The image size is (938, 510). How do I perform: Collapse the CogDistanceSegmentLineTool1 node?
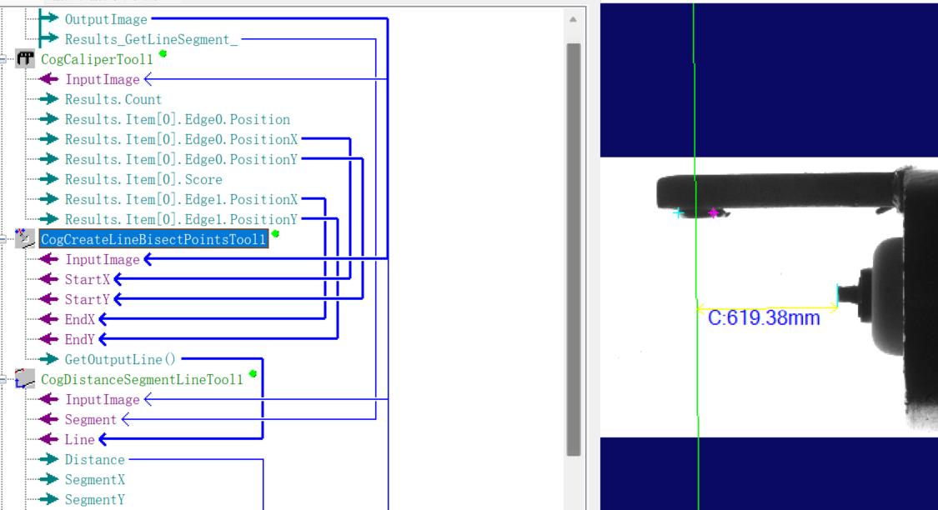pyautogui.click(x=3, y=379)
